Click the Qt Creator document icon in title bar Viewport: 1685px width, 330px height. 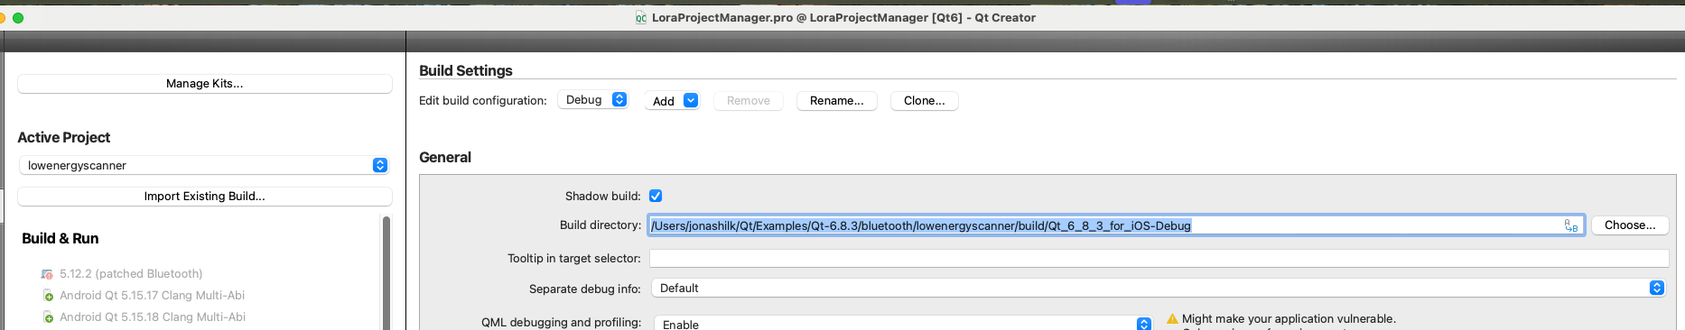640,18
